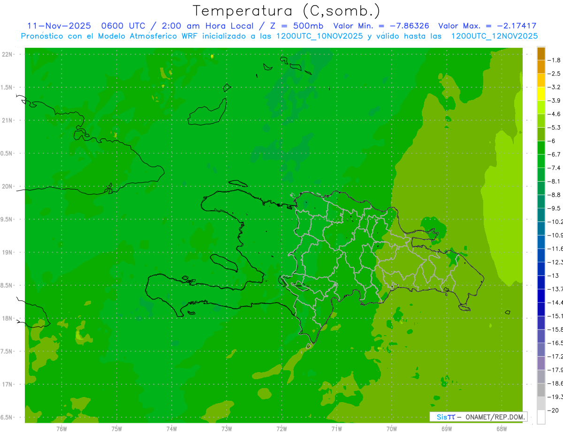Viewport: 563px width, 435px height.
Task: Click the "1200UTC_12NOV2025" valid-until time
Action: (495, 36)
